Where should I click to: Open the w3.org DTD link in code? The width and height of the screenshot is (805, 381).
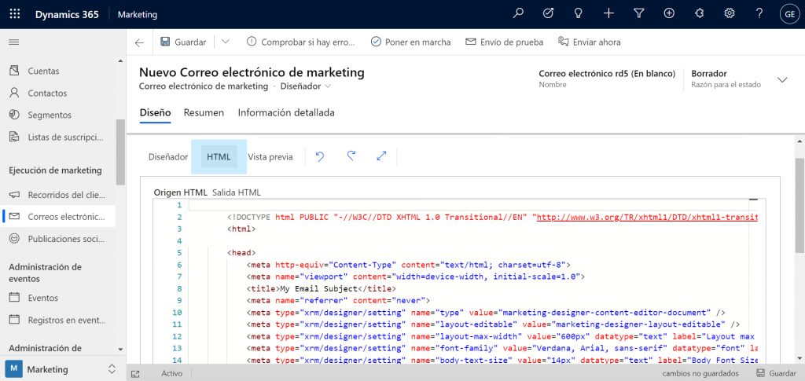[x=647, y=217]
